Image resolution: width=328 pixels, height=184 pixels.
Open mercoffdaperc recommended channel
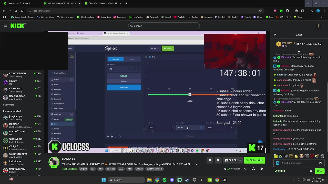coord(22,133)
